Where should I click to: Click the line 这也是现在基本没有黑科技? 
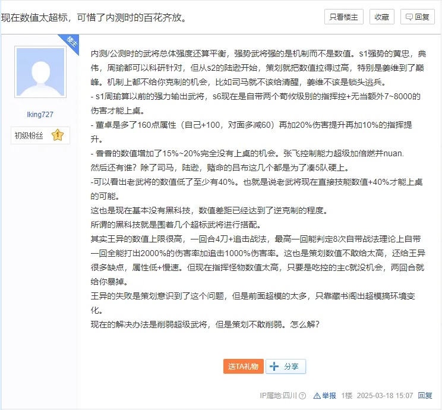209,210
